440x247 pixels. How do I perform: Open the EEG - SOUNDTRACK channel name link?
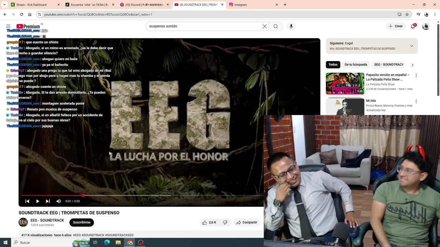(47, 220)
